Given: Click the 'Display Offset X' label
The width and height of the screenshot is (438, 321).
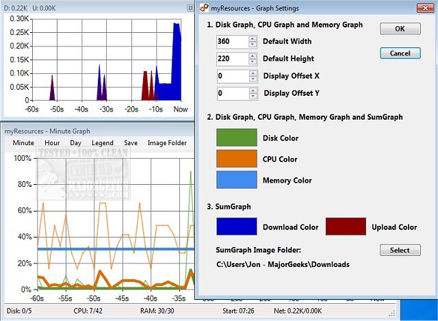Looking at the screenshot, I should click(x=292, y=76).
